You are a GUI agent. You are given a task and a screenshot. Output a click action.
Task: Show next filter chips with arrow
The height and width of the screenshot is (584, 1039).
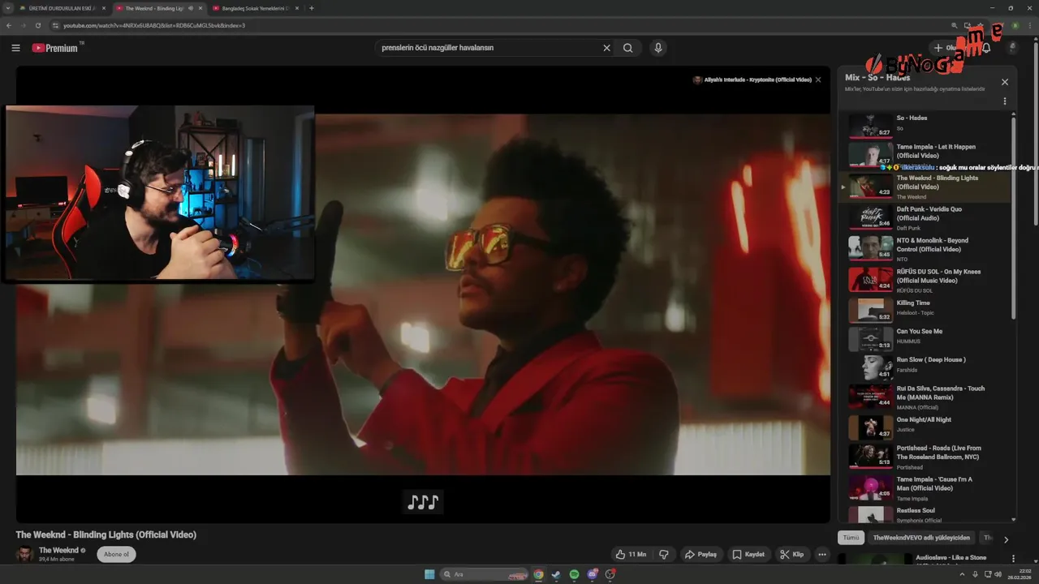(x=1006, y=539)
